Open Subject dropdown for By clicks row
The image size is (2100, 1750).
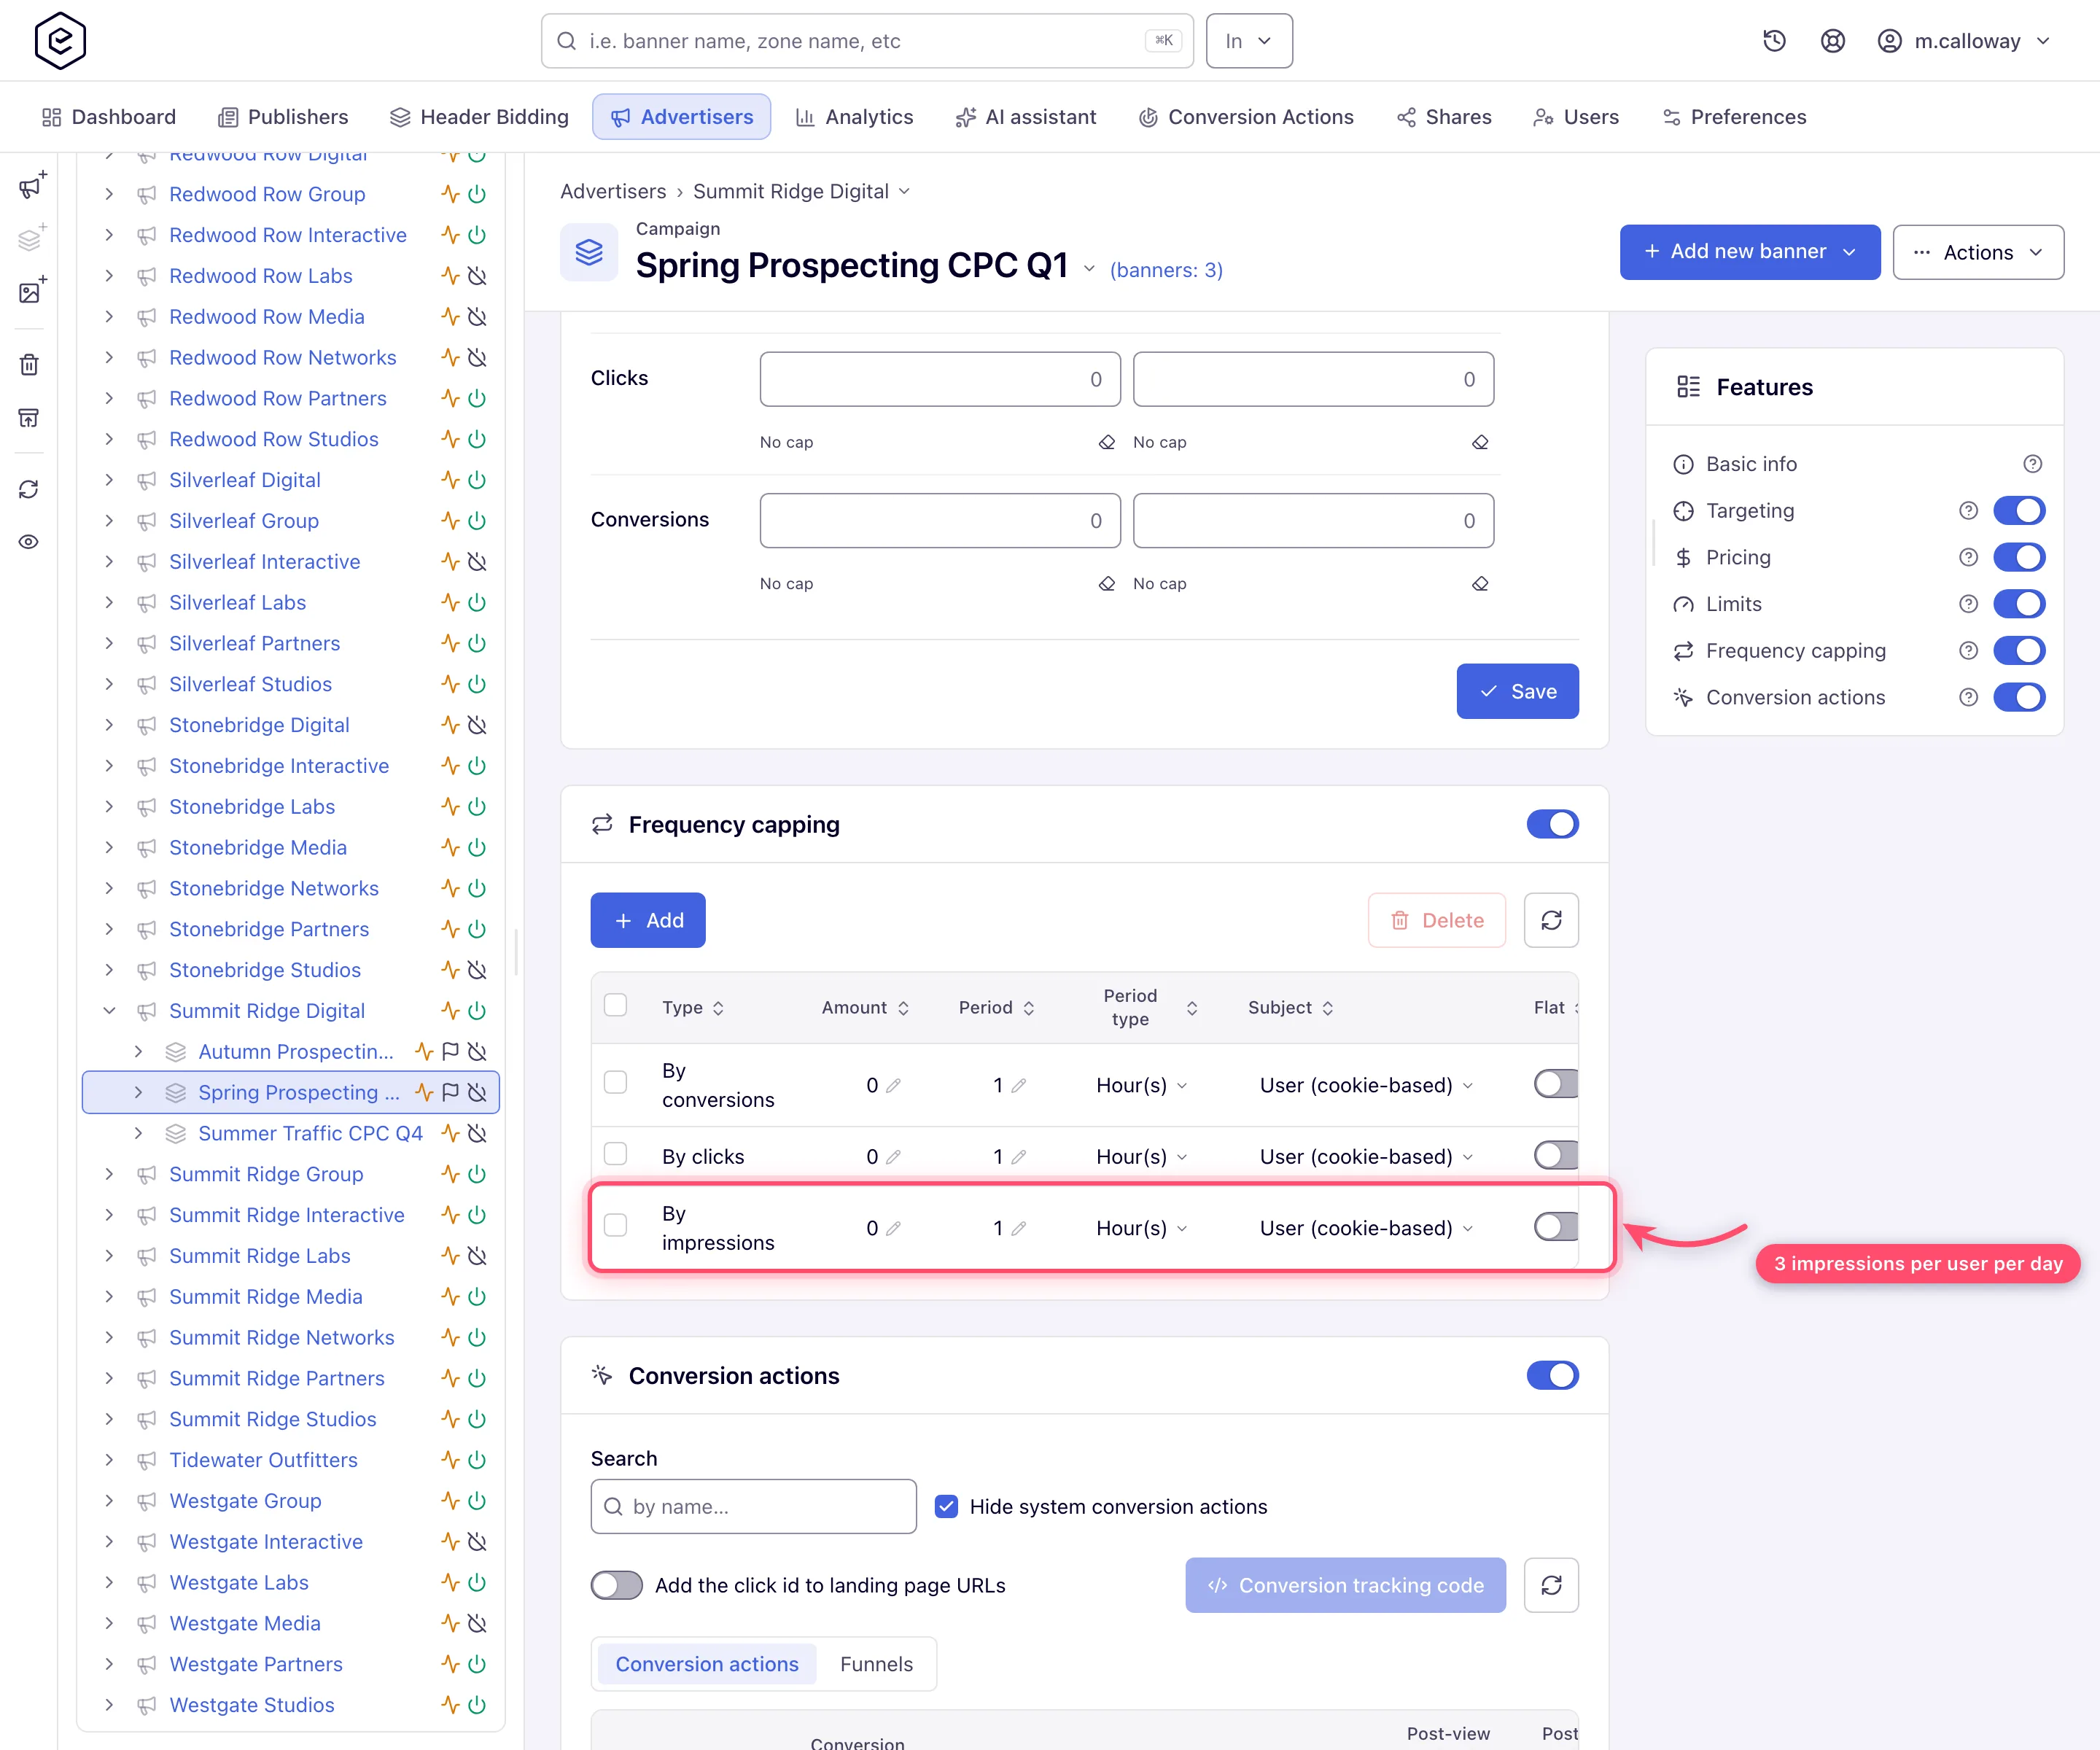[x=1366, y=1157]
